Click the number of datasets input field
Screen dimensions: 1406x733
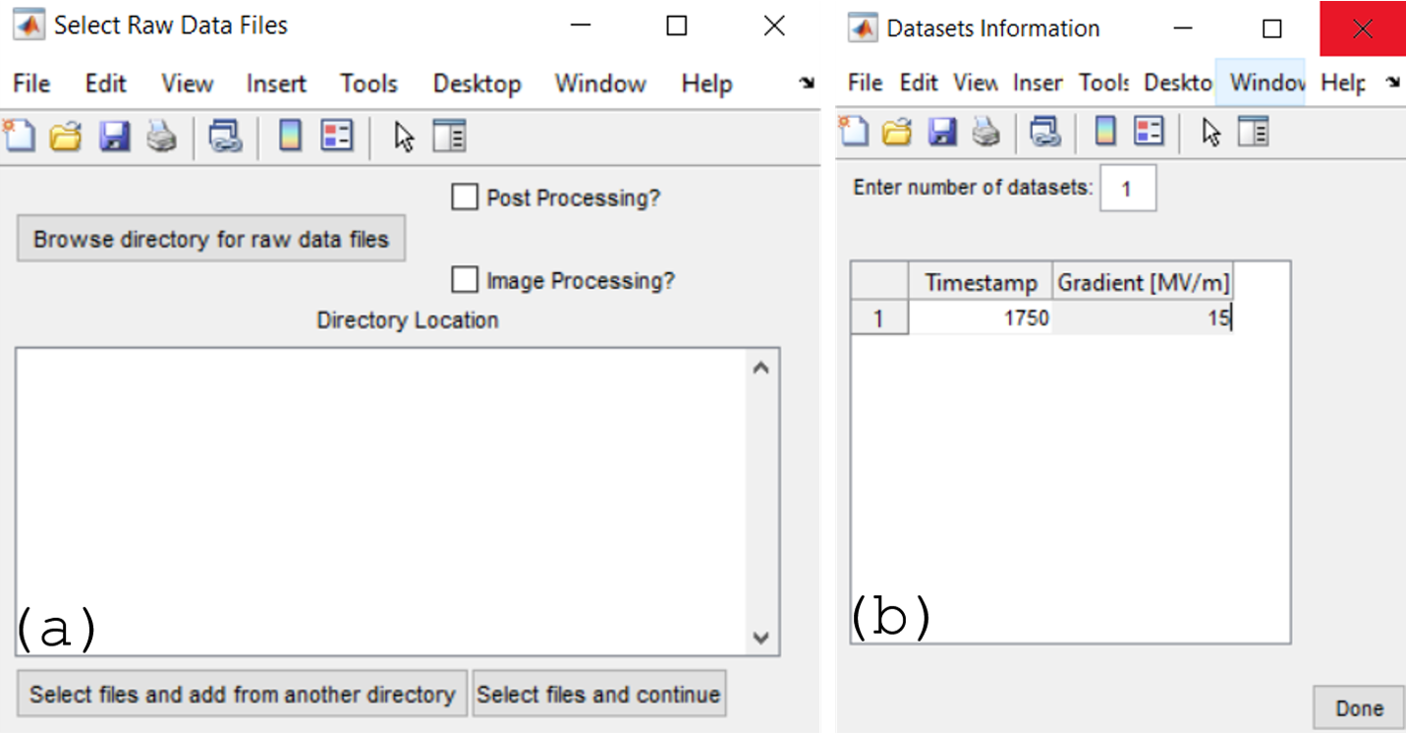coord(1128,189)
